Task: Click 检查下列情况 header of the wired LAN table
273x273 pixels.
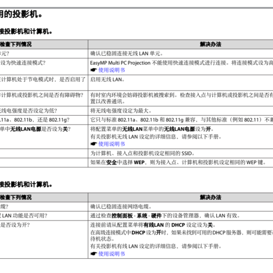Action: click(x=16, y=197)
